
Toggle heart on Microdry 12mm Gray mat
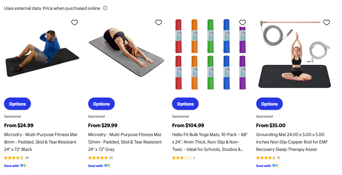[x=159, y=23]
